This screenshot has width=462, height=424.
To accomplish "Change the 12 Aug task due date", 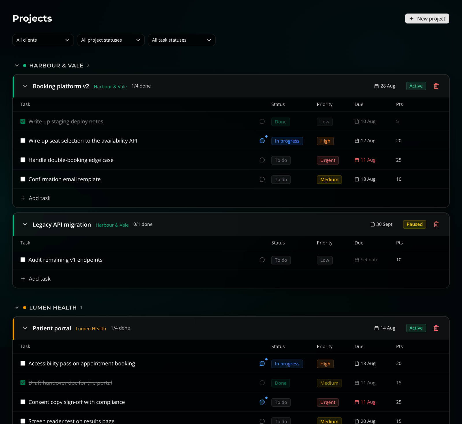I will point(365,141).
